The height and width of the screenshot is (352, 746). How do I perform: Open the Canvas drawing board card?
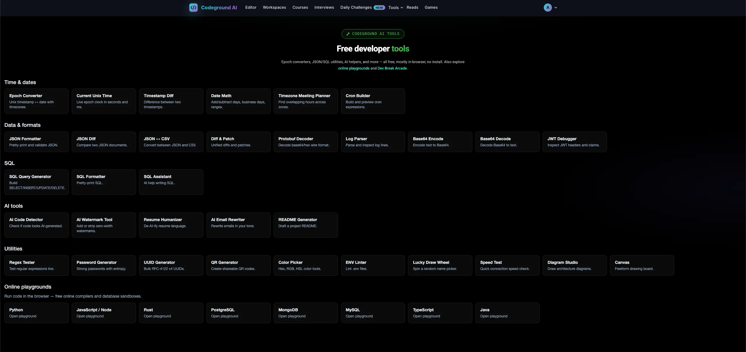pyautogui.click(x=642, y=265)
